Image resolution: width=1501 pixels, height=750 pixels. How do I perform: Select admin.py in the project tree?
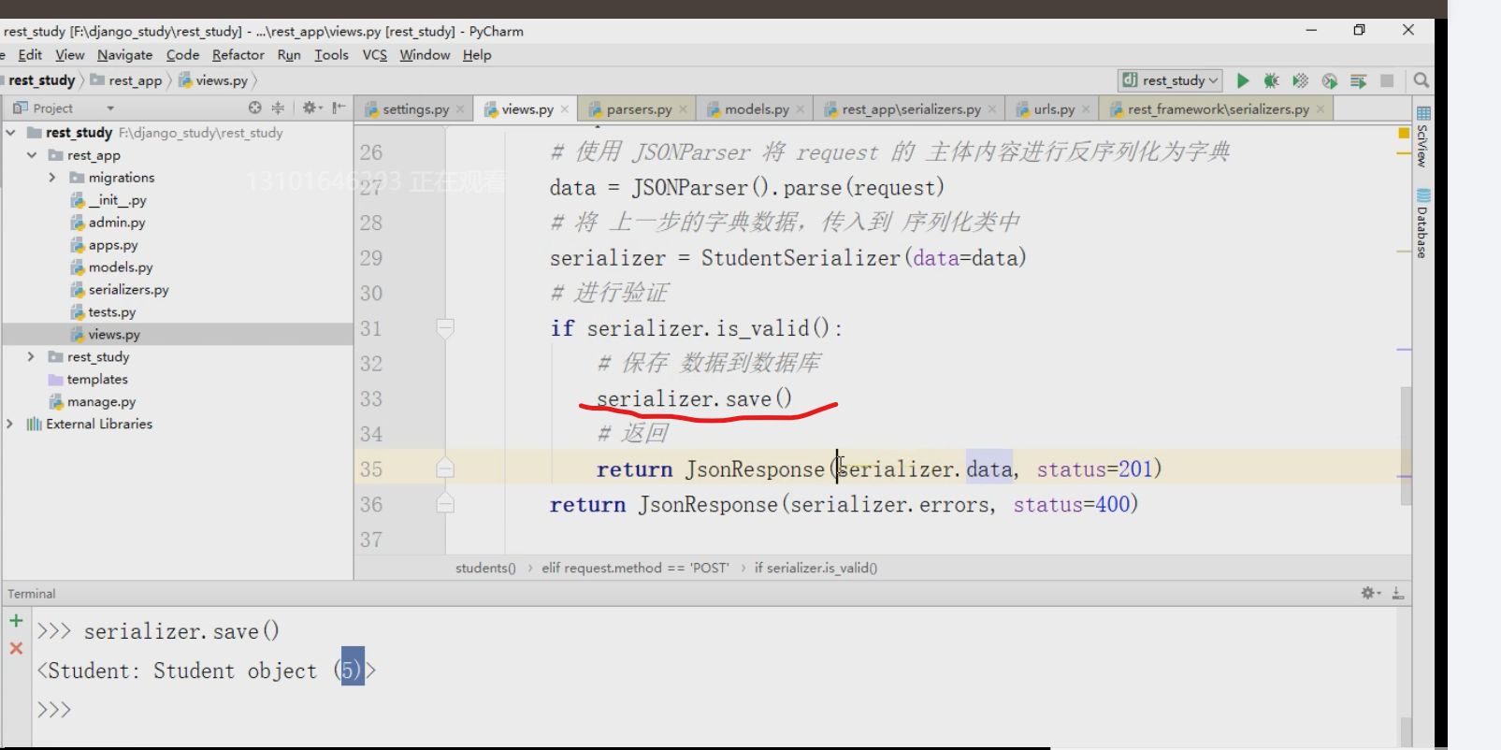pyautogui.click(x=117, y=223)
